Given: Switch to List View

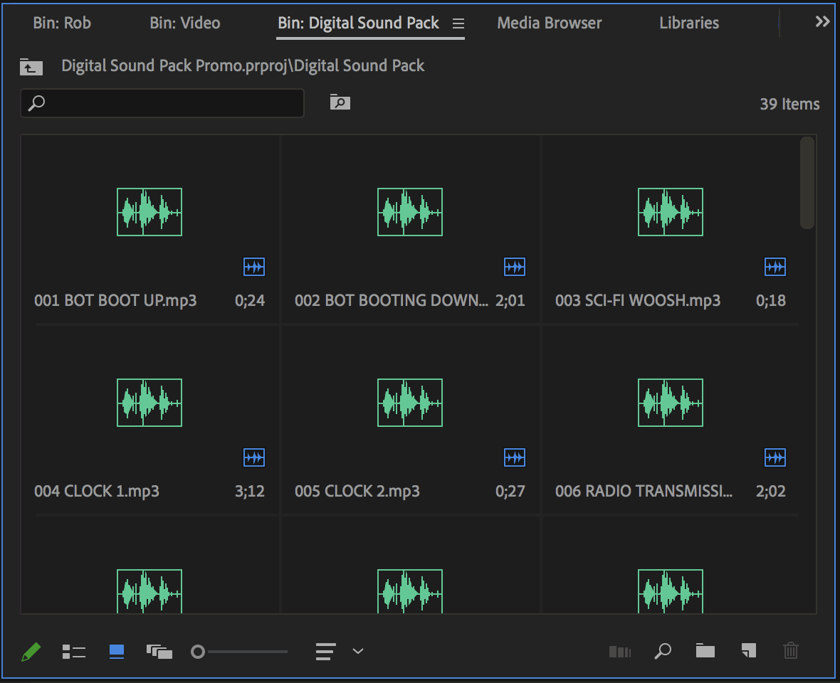Looking at the screenshot, I should click(74, 652).
